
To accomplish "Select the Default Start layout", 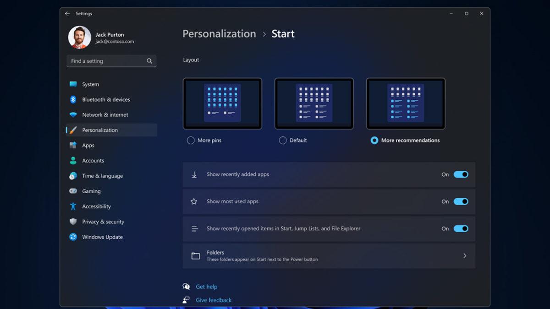I will click(283, 140).
